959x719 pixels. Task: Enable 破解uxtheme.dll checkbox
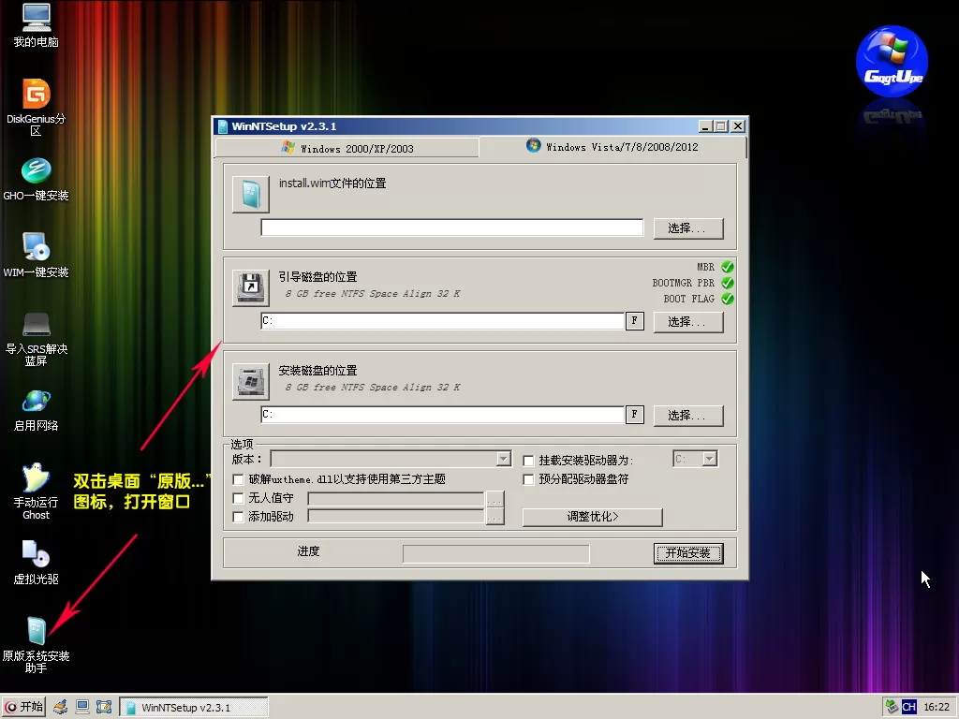coord(238,479)
